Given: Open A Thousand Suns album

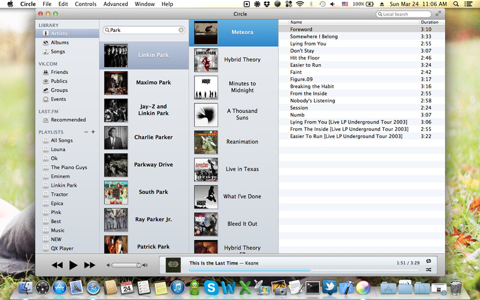Looking at the screenshot, I should tap(233, 115).
